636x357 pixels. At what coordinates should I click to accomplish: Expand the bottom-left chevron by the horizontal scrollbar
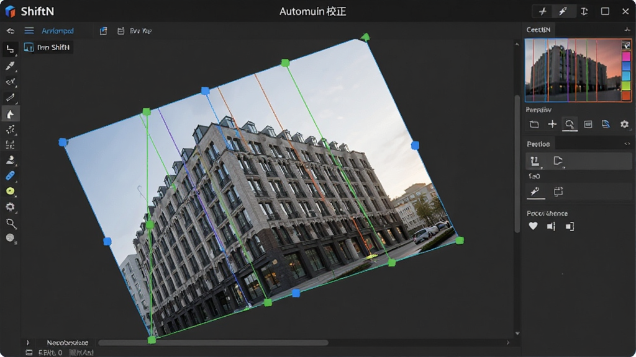tap(27, 343)
